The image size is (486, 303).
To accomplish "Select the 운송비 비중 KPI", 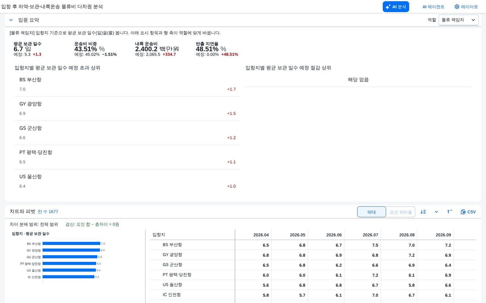I will tap(95, 49).
